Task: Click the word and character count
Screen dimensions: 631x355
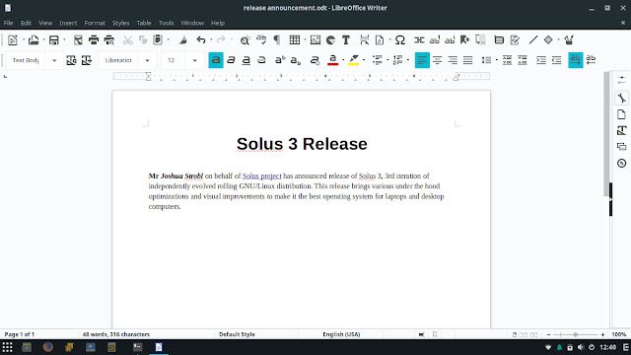Action: coord(116,334)
